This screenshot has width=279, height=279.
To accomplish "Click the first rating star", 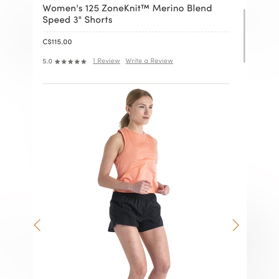I will click(x=57, y=62).
